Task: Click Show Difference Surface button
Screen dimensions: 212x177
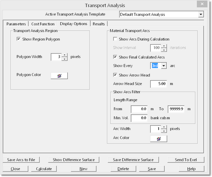Action: coord(74,160)
